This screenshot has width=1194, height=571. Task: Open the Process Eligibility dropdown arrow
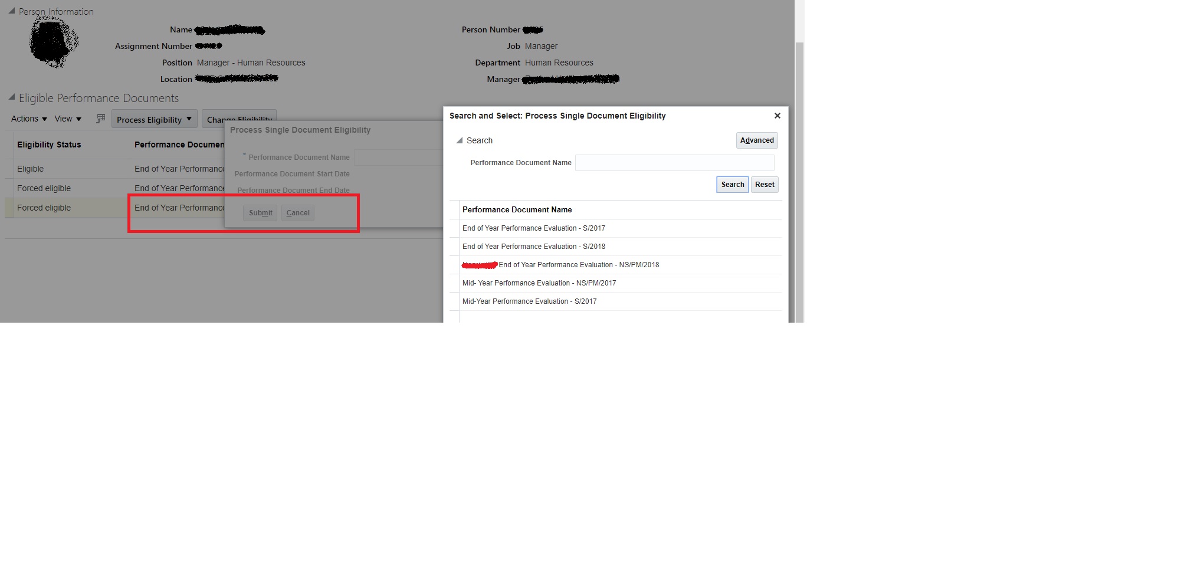pos(190,119)
